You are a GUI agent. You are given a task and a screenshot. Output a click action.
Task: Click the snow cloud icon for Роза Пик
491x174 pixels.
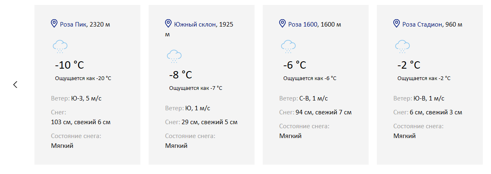60,47
